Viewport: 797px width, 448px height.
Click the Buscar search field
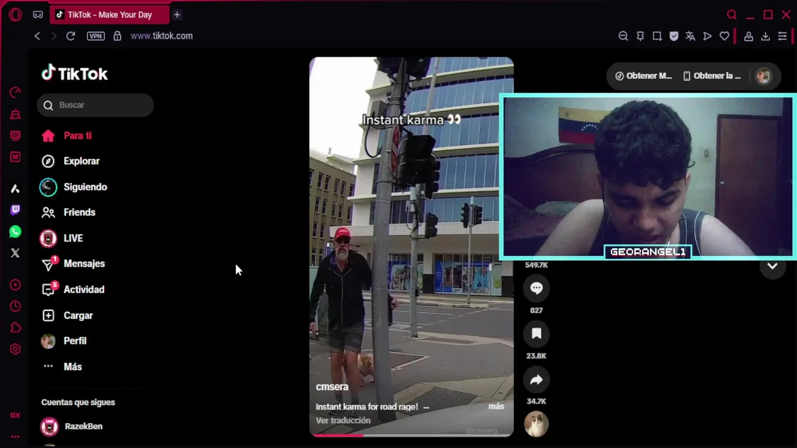(95, 105)
